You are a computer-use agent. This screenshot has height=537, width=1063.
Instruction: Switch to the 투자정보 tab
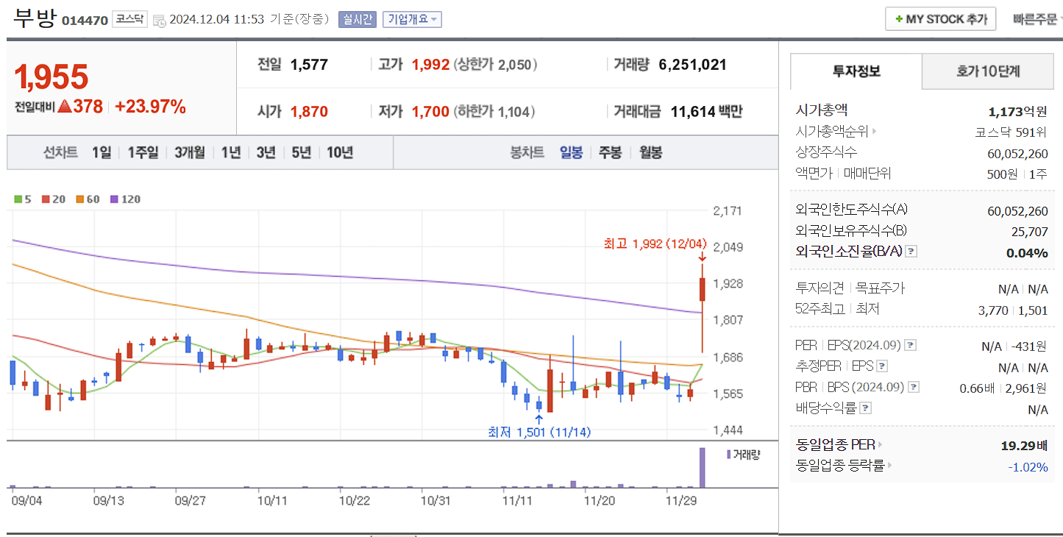point(856,71)
